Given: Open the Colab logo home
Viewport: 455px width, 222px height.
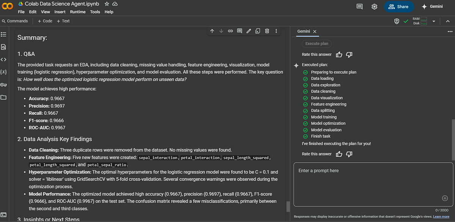Looking at the screenshot, I should pos(8,7).
